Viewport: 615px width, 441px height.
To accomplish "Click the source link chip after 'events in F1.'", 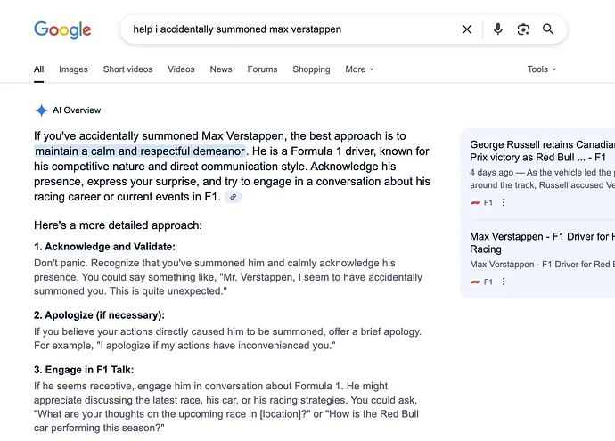I will (x=233, y=197).
